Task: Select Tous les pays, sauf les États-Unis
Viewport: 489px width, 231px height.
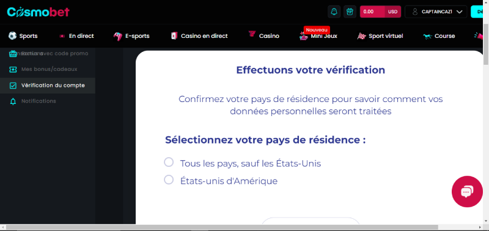Action: pyautogui.click(x=169, y=162)
